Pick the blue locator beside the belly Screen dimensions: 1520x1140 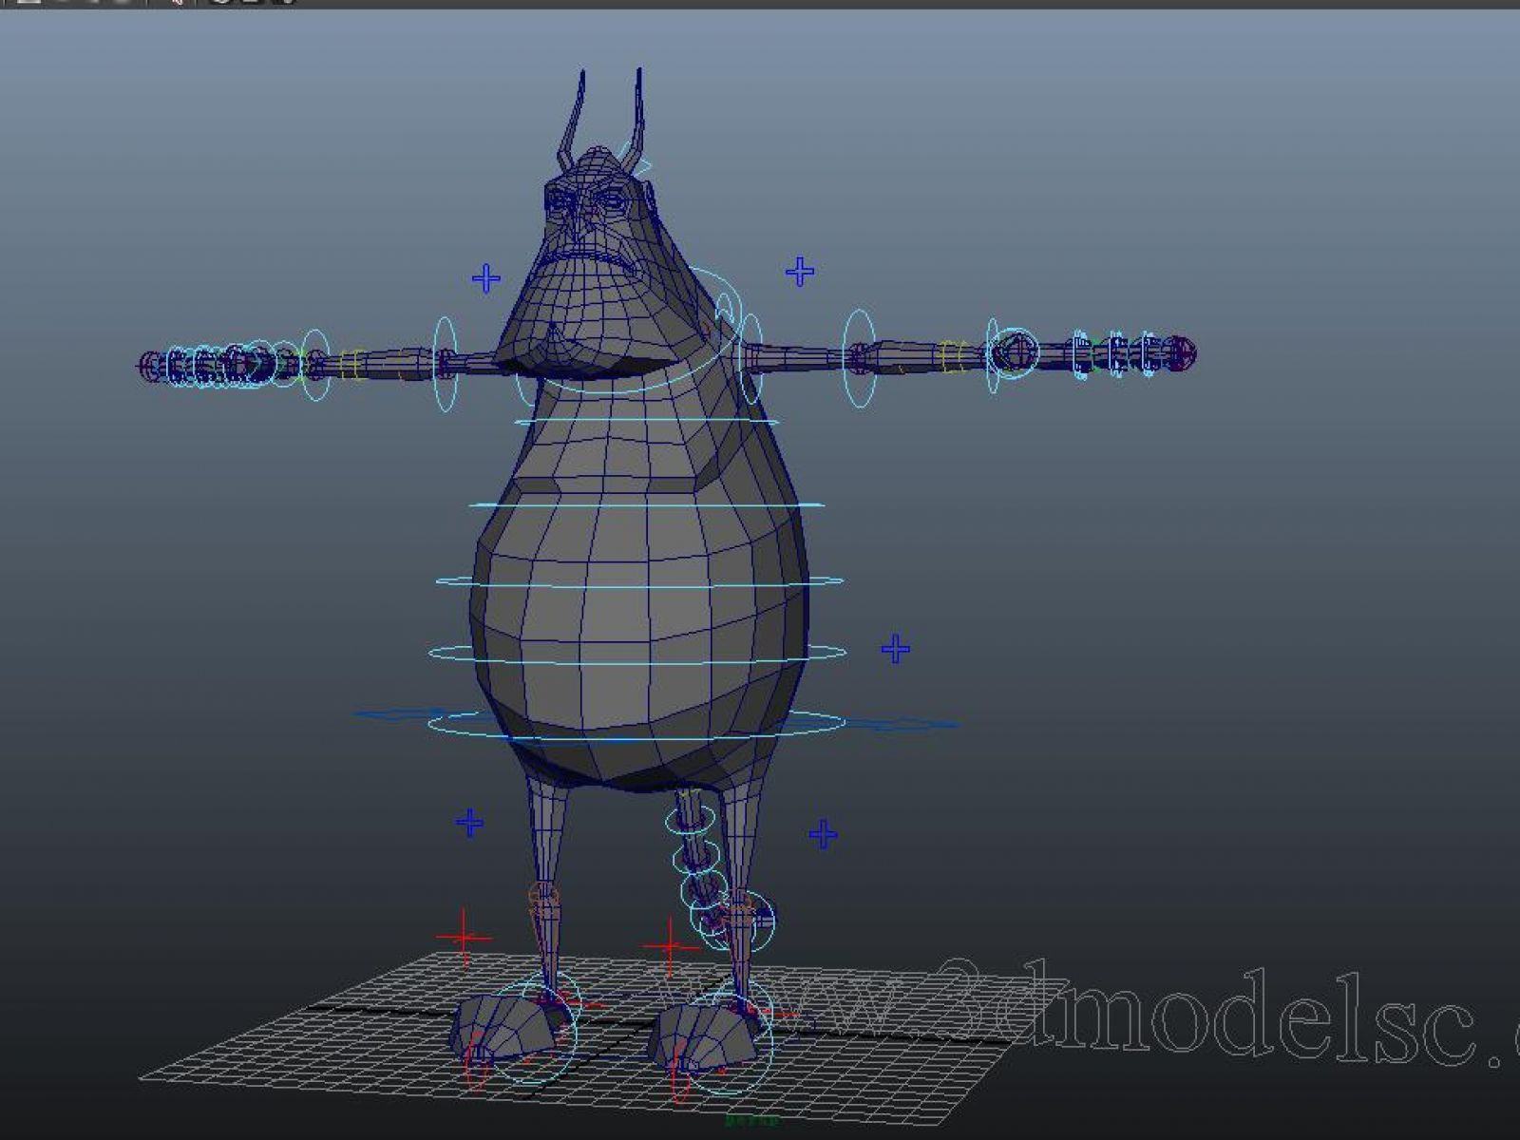point(896,649)
